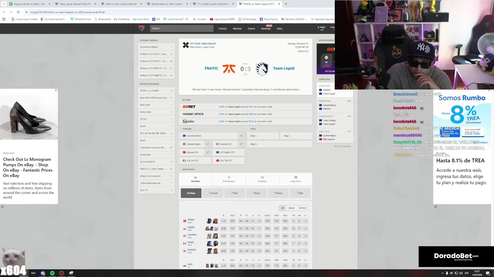The height and width of the screenshot is (277, 494).
Task: Open the 'ZEISH >>>>> KAMO' thread
Action: point(156,91)
